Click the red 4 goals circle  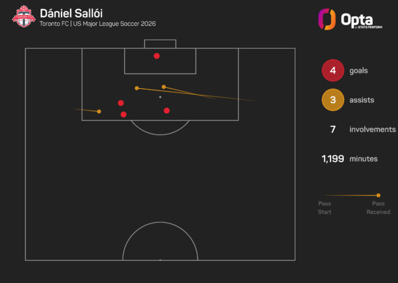(x=333, y=70)
